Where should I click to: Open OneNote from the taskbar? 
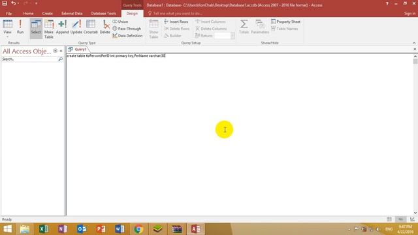63,229
